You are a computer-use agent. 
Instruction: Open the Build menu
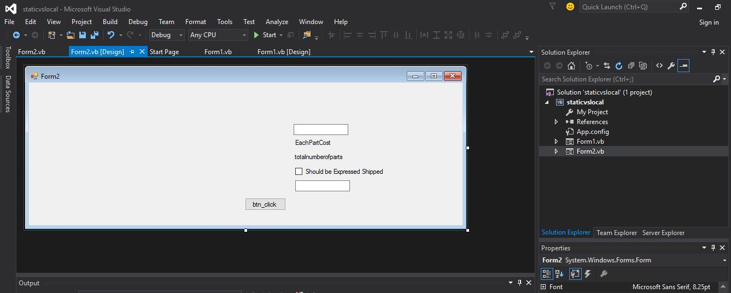tap(110, 22)
